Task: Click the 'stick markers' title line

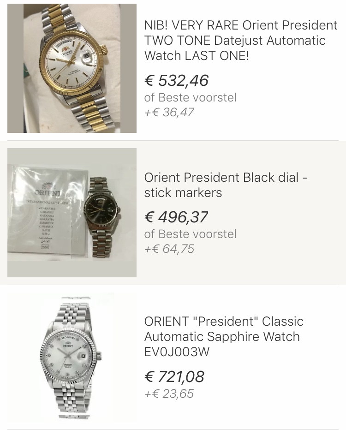Action: pyautogui.click(x=183, y=192)
